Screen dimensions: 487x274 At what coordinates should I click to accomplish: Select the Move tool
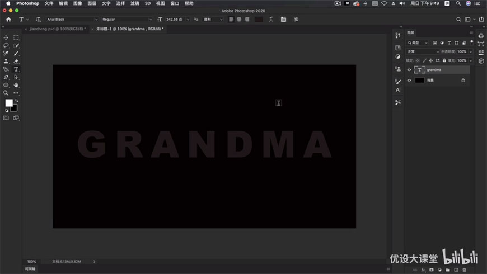[x=6, y=37]
